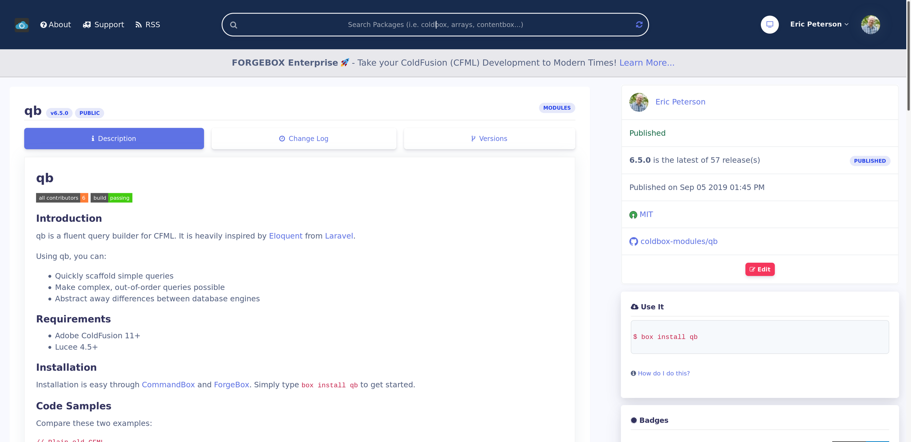Image resolution: width=911 pixels, height=442 pixels.
Task: Click the GitHub icon beside repository
Action: tap(634, 242)
